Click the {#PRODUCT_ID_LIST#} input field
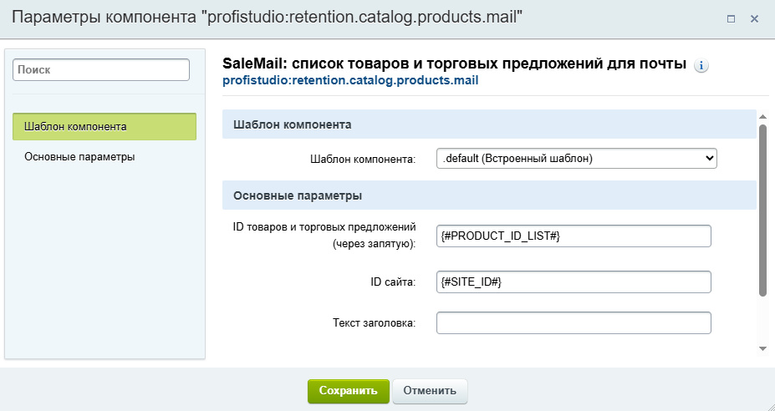Image resolution: width=775 pixels, height=411 pixels. [x=574, y=236]
